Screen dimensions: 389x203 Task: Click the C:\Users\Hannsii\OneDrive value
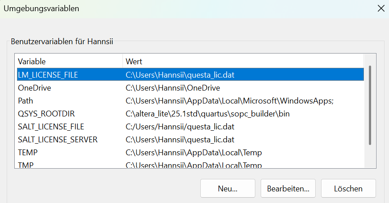click(x=173, y=88)
